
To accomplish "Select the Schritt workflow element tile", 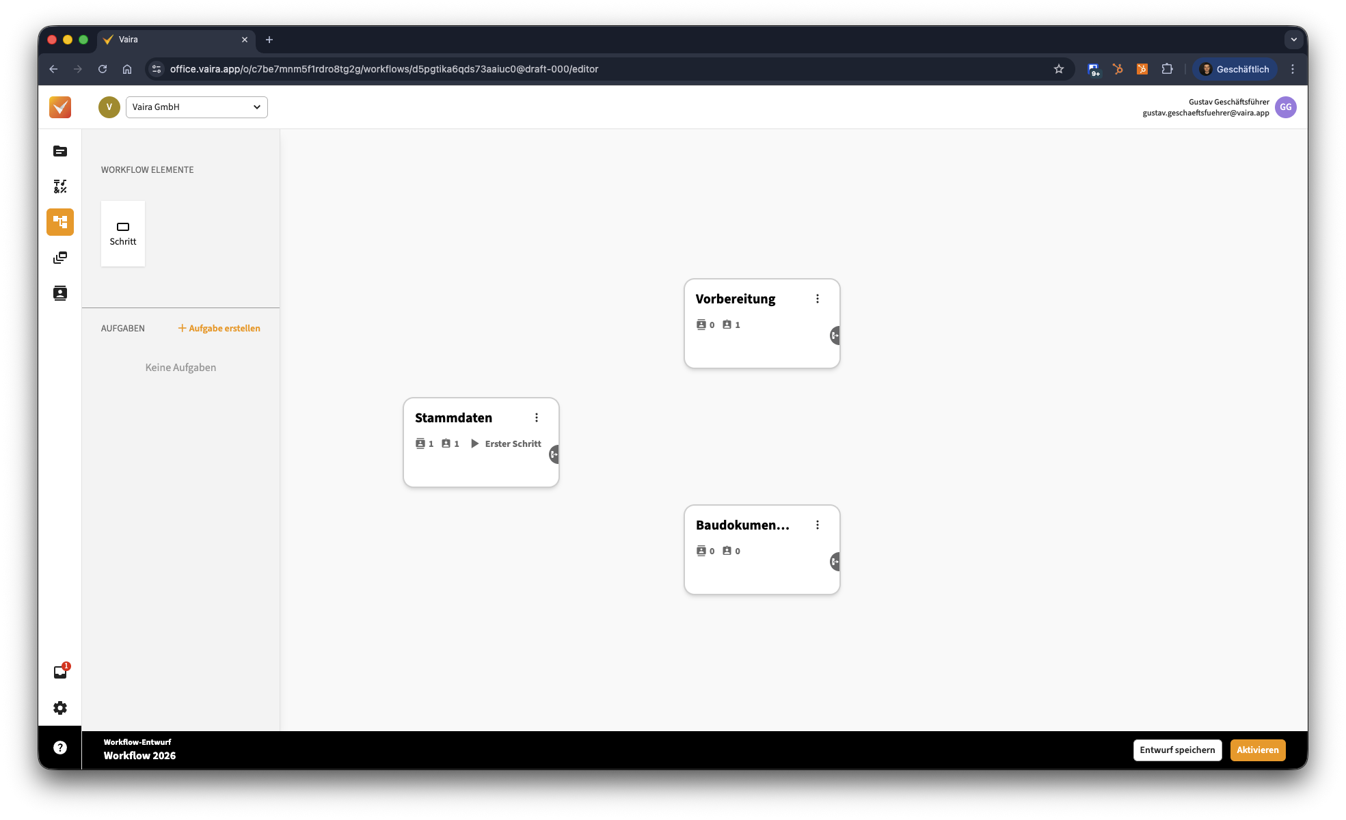I will pos(123,234).
